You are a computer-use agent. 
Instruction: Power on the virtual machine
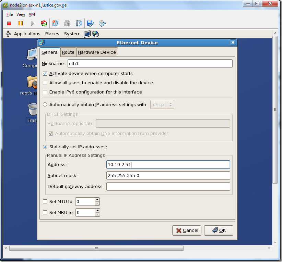point(32,23)
